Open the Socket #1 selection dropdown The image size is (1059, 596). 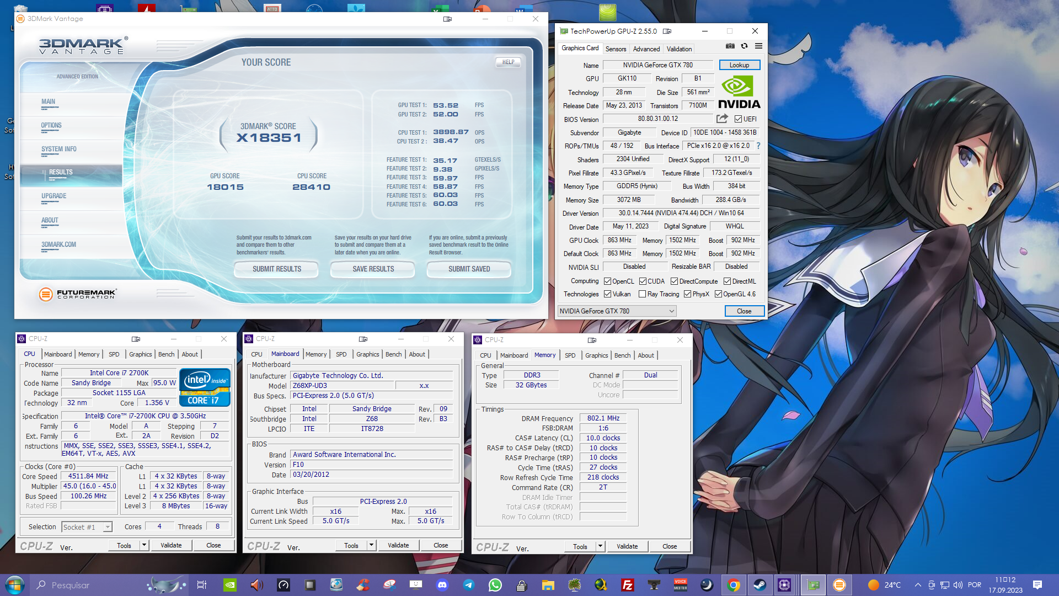(x=87, y=527)
